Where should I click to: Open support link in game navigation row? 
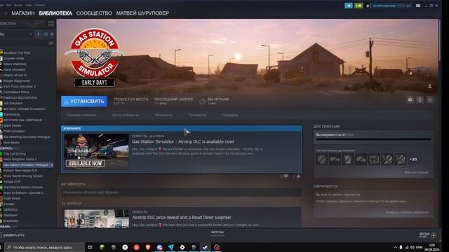click(x=230, y=115)
